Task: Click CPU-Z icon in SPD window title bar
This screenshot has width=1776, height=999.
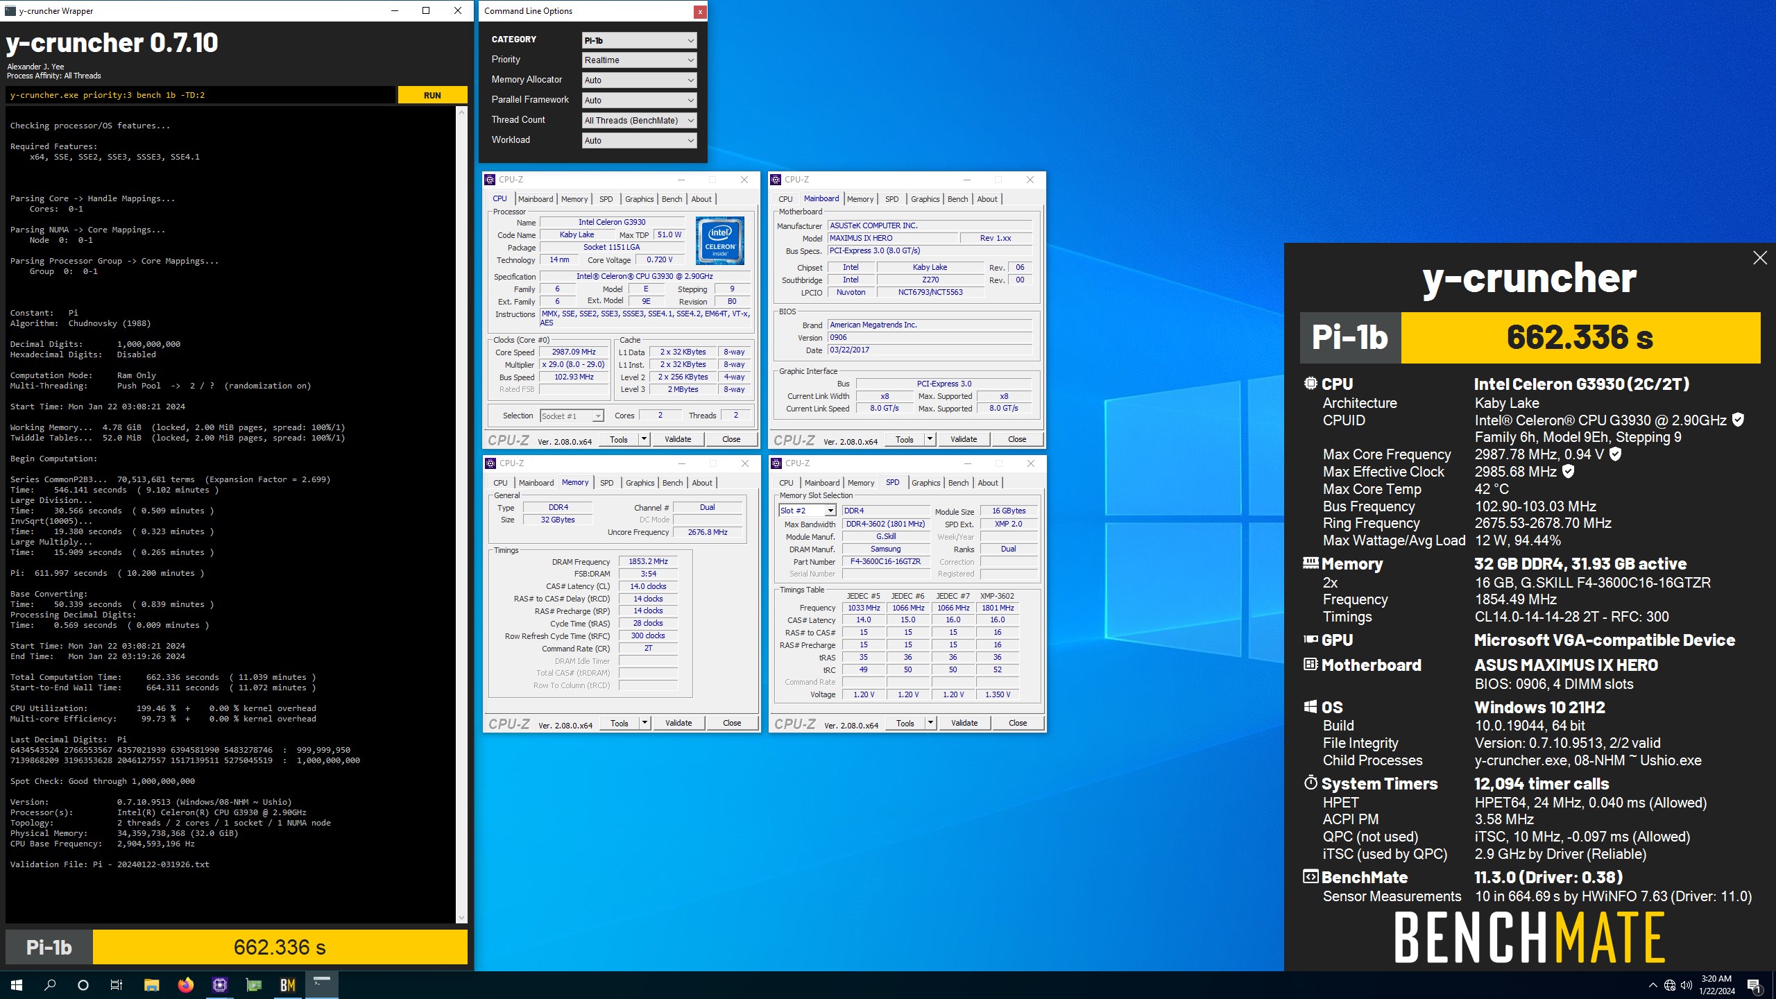Action: click(776, 463)
